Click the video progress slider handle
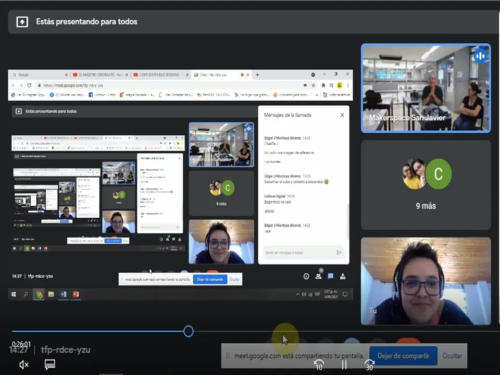The image size is (500, 375). tap(189, 331)
